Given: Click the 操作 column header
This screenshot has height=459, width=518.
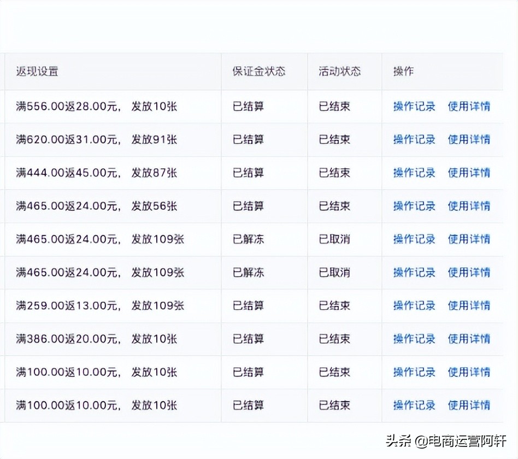Looking at the screenshot, I should pyautogui.click(x=402, y=71).
